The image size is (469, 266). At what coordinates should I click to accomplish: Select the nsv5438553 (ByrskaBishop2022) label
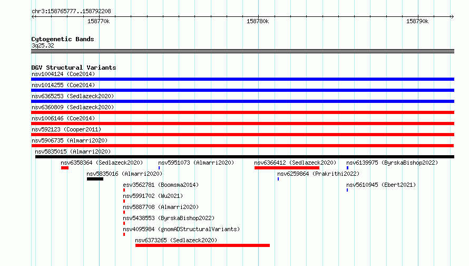169,218
